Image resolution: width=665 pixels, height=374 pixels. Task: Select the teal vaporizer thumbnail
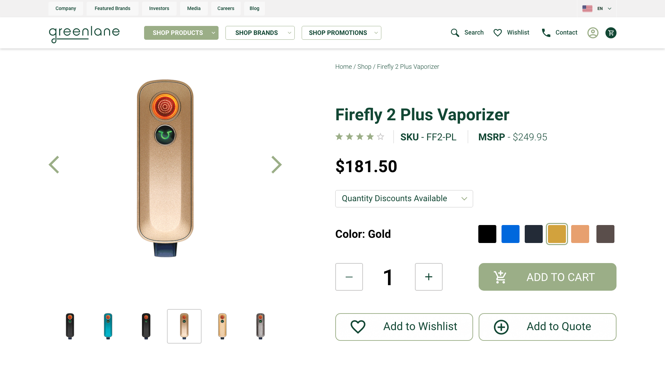point(108,326)
